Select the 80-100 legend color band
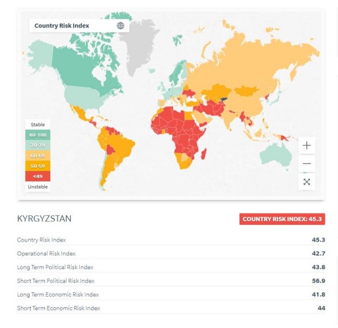 pyautogui.click(x=38, y=135)
